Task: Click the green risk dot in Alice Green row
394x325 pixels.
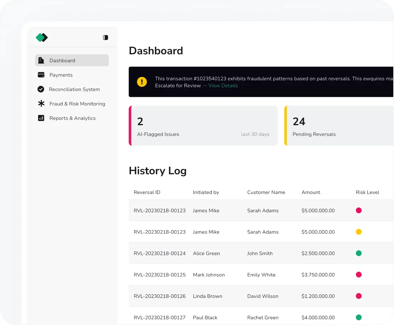Action: [x=359, y=253]
